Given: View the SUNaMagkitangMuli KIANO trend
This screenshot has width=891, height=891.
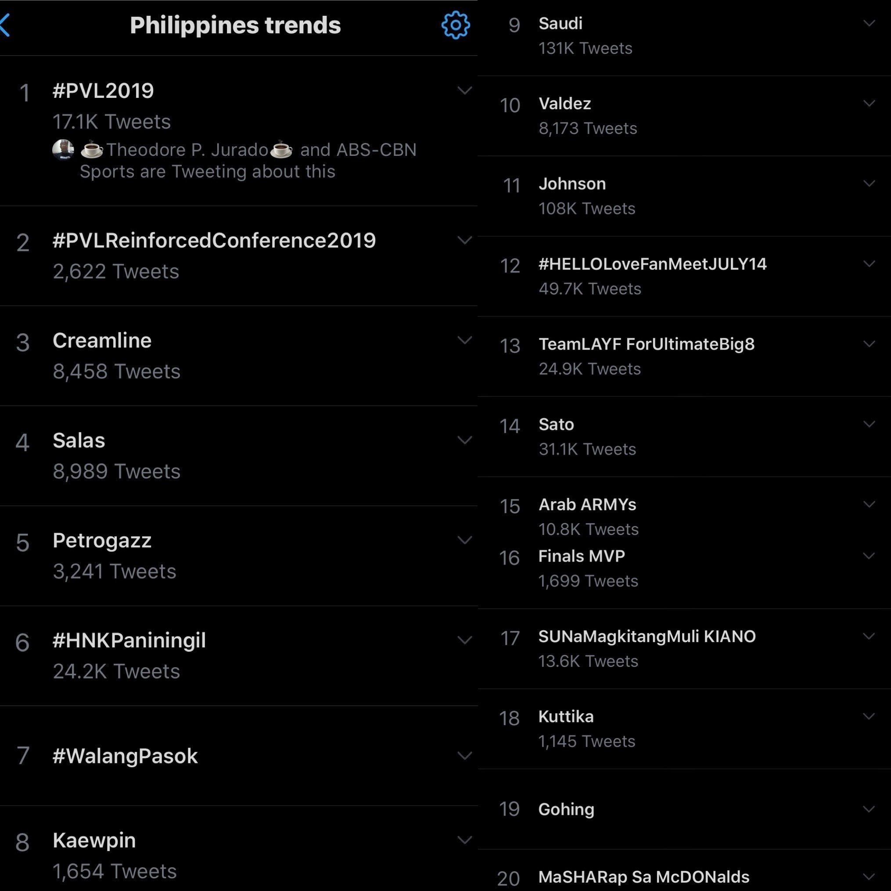Looking at the screenshot, I should click(x=684, y=649).
